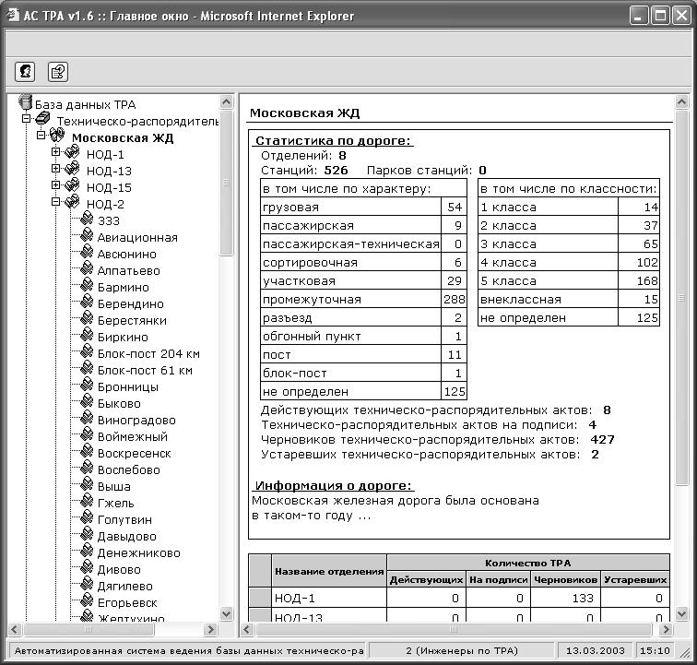Click the На подписи column header
697x665 pixels.
pyautogui.click(x=498, y=579)
